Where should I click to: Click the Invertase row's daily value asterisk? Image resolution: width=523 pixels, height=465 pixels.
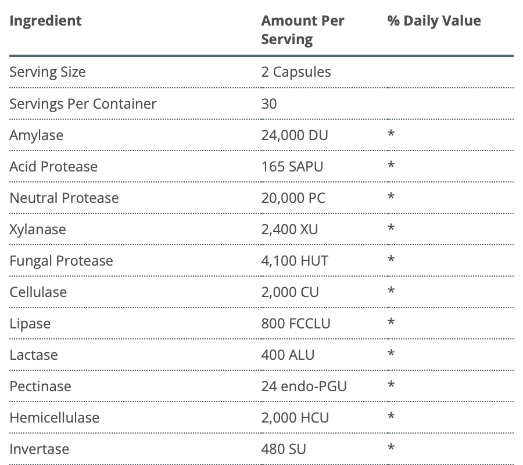[x=391, y=448]
